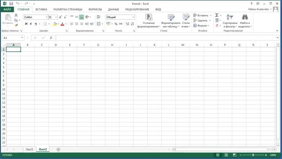Viewport: 282px width, 159px height.
Task: Open the Clear eraser tool
Action: [x=217, y=26]
